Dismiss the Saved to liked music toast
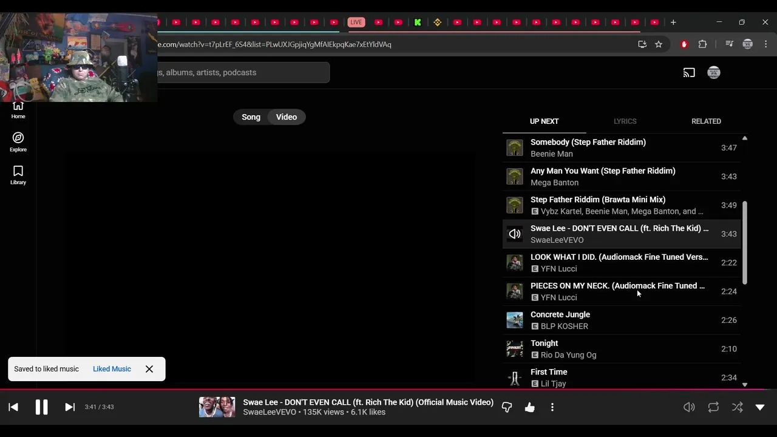 click(x=149, y=369)
